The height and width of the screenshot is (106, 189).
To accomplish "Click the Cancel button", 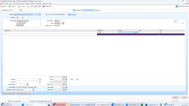I will tap(184, 97).
